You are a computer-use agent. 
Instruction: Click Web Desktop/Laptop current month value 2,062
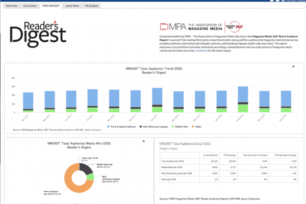point(215,173)
